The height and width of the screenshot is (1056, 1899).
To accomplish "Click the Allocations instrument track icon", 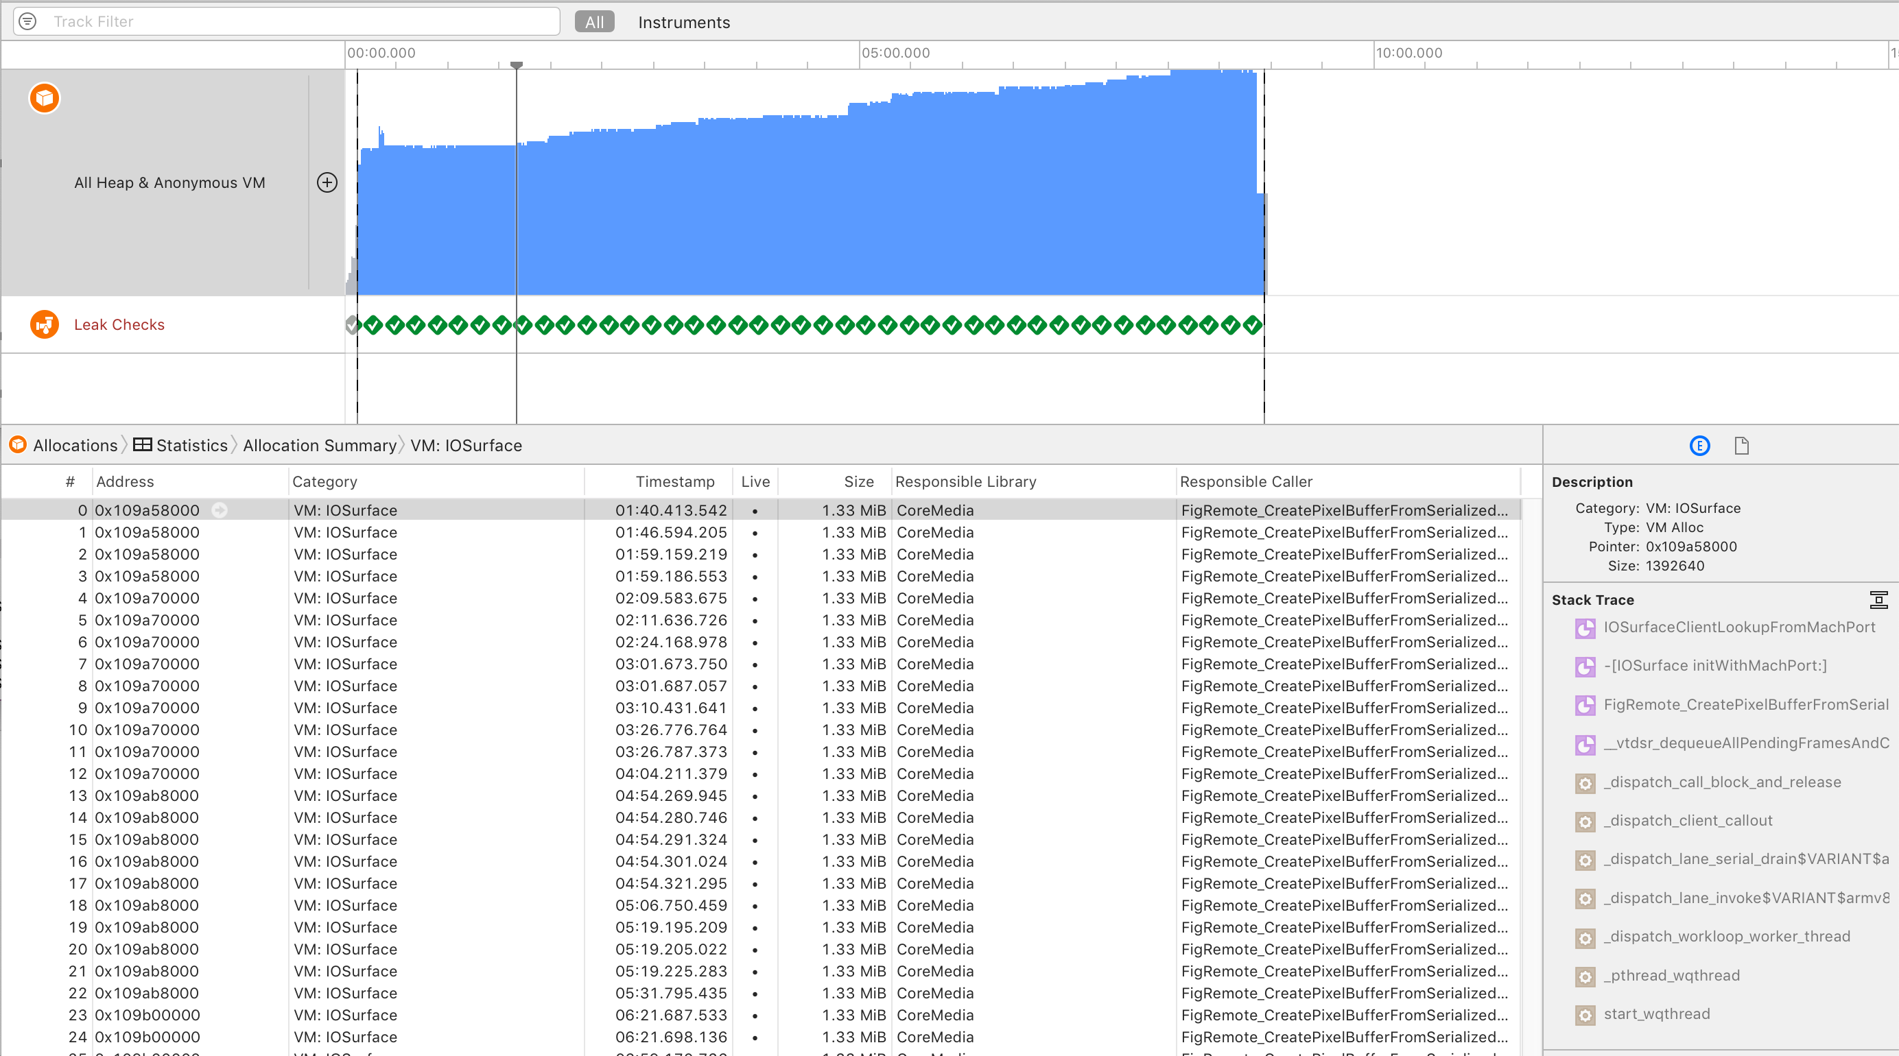I will tap(44, 98).
